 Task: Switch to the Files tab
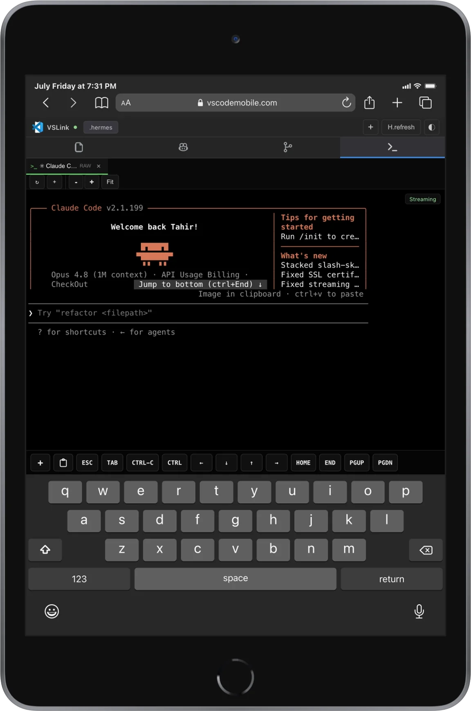79,147
